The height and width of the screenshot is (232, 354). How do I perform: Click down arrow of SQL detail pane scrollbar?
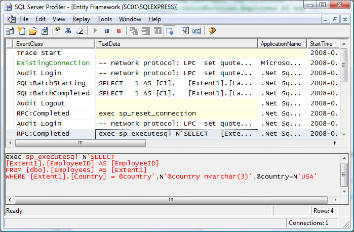[344, 191]
